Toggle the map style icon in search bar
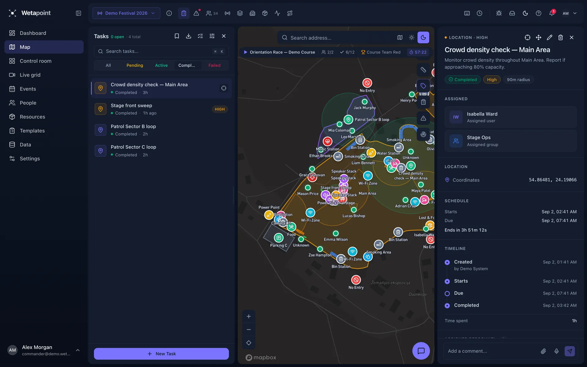This screenshot has width=587, height=367. [400, 38]
